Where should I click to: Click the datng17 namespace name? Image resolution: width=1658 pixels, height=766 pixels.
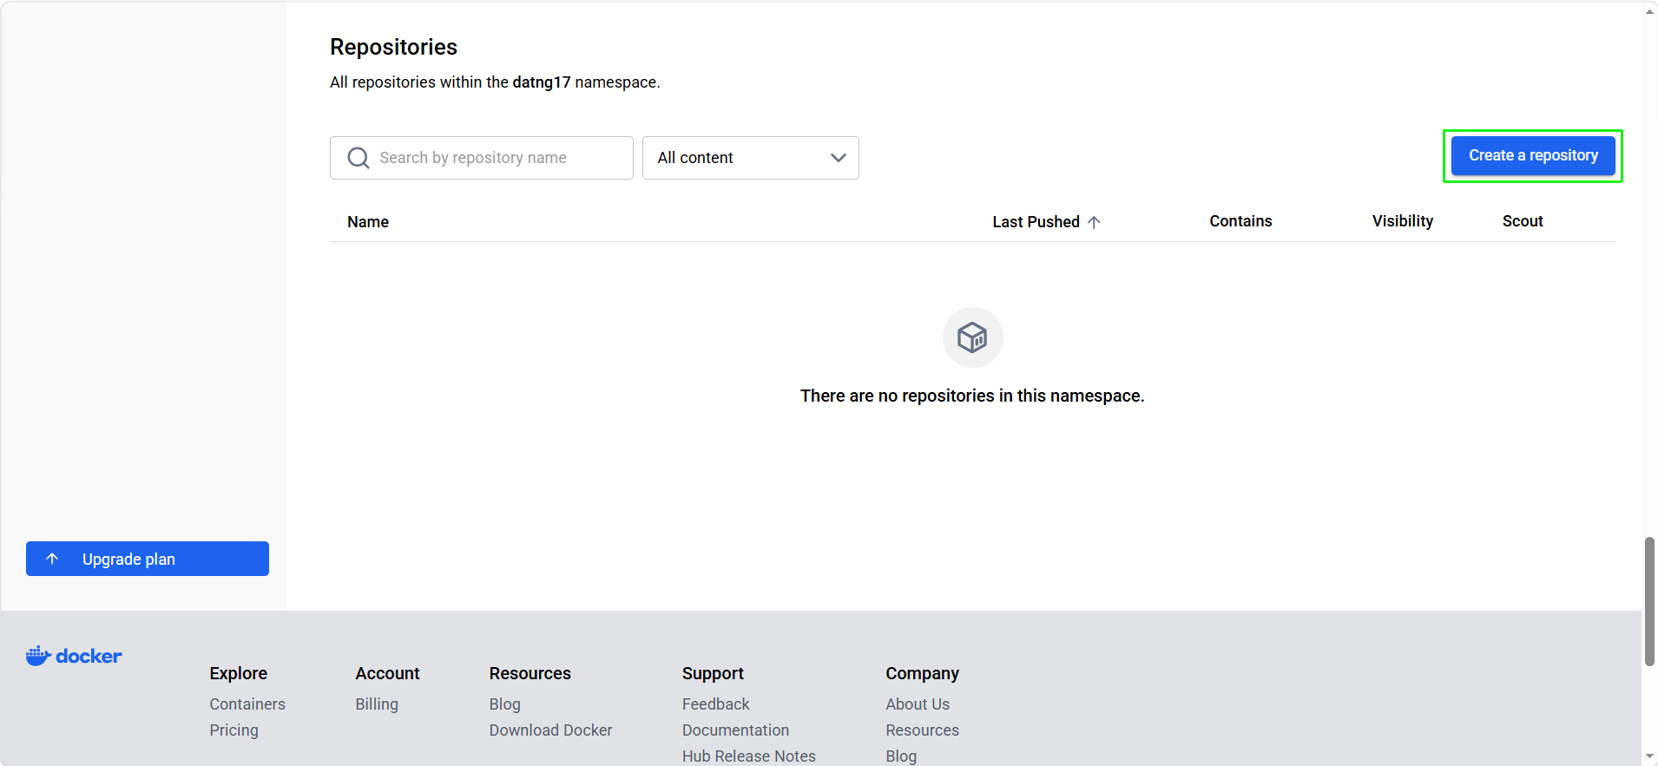542,82
